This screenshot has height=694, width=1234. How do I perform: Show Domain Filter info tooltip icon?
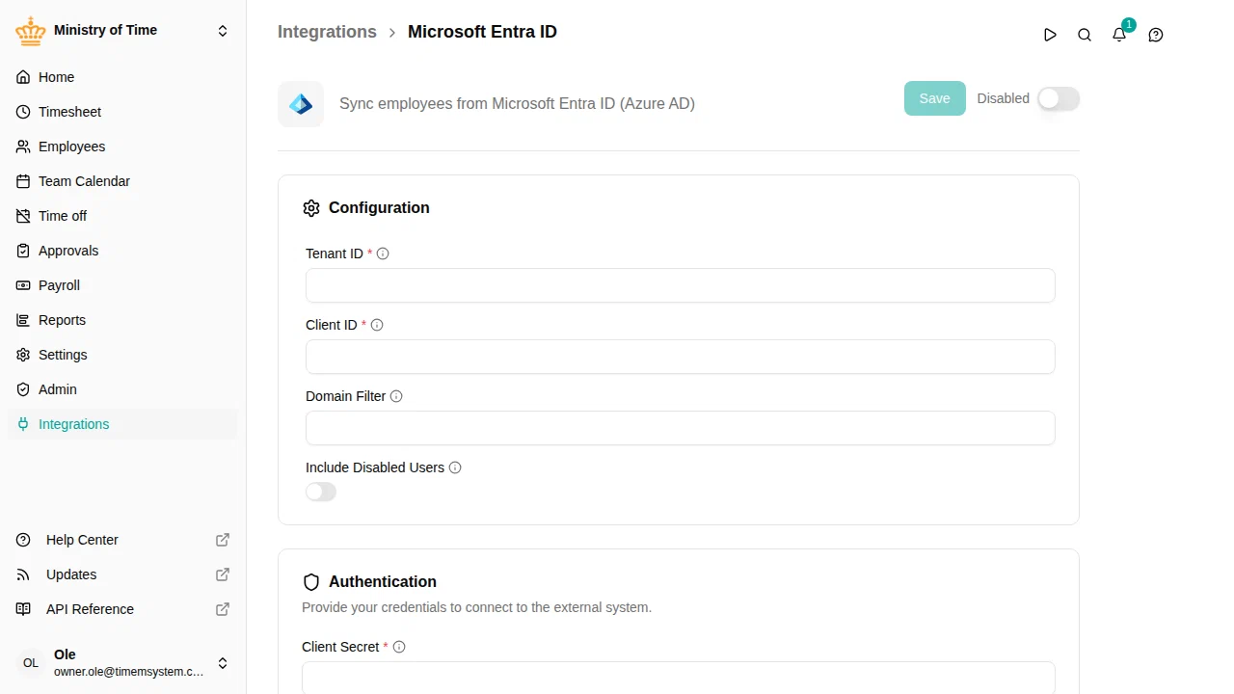pos(396,396)
